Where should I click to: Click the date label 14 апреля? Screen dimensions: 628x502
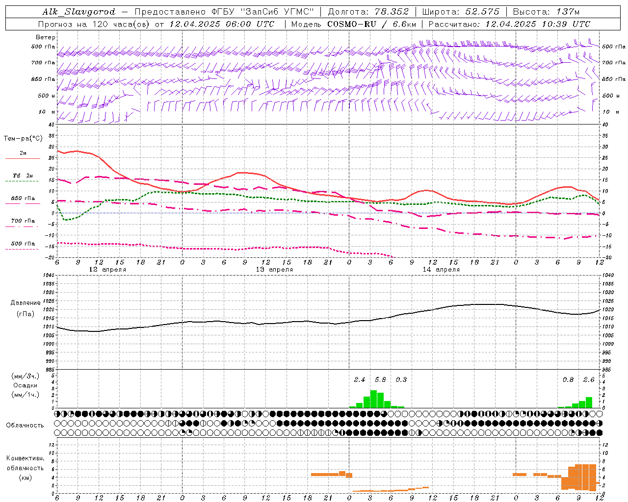[x=441, y=270]
